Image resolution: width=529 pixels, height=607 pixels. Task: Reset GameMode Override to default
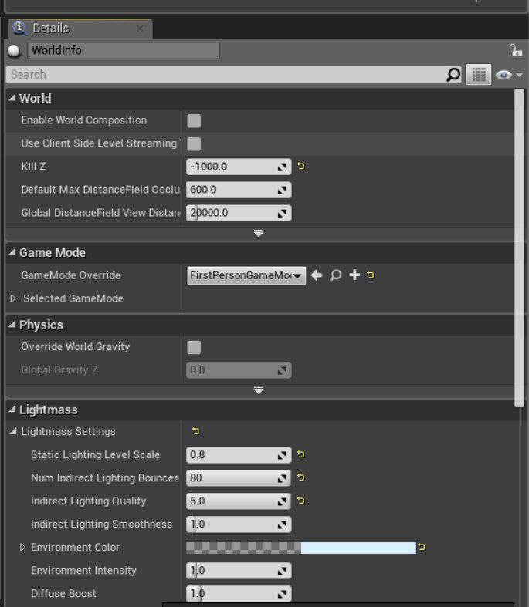tap(371, 275)
